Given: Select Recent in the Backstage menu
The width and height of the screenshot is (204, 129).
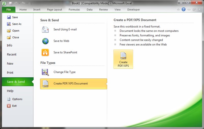Looking at the screenshot, I should [x=11, y=54].
